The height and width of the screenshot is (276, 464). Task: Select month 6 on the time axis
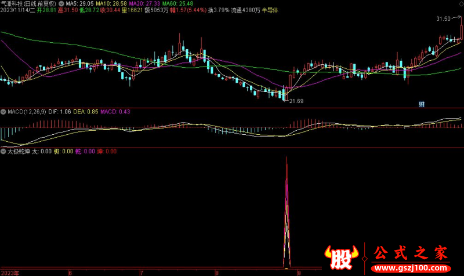coord(70,273)
